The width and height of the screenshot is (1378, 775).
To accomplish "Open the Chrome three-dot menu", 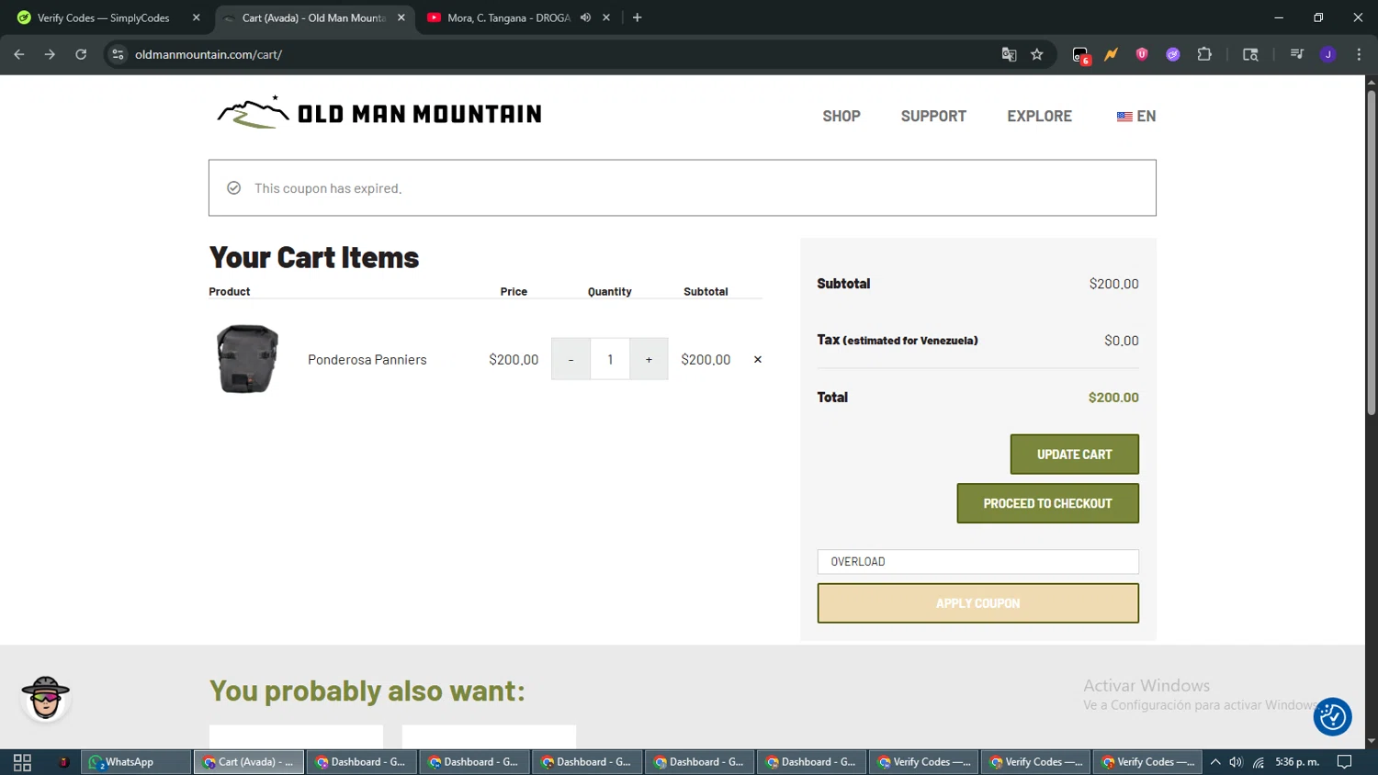I will pyautogui.click(x=1359, y=54).
